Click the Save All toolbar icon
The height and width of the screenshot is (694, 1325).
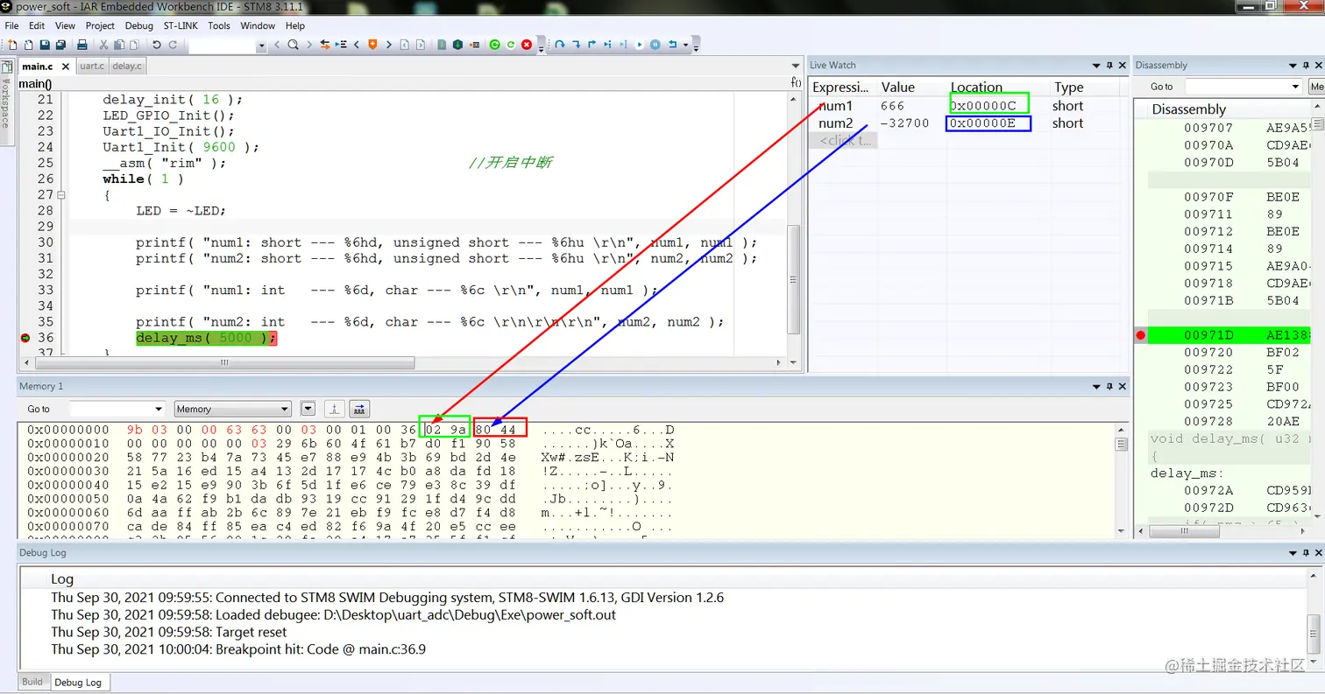click(x=60, y=44)
